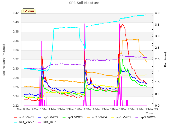The width and height of the screenshot is (169, 127).
Task: Click the 1.5 rain axis value
Action: [157, 71]
